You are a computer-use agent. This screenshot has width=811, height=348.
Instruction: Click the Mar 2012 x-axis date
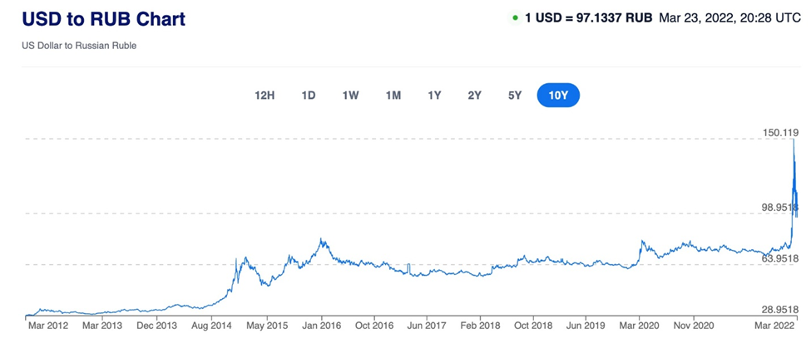(x=47, y=326)
